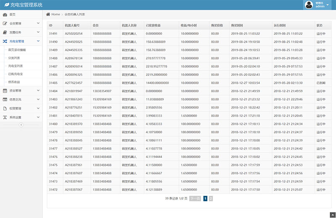Click the home icon in breadcrumb
This screenshot has width=336, height=218.
[48, 15]
